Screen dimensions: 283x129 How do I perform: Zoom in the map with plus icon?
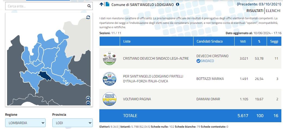pos(88,98)
